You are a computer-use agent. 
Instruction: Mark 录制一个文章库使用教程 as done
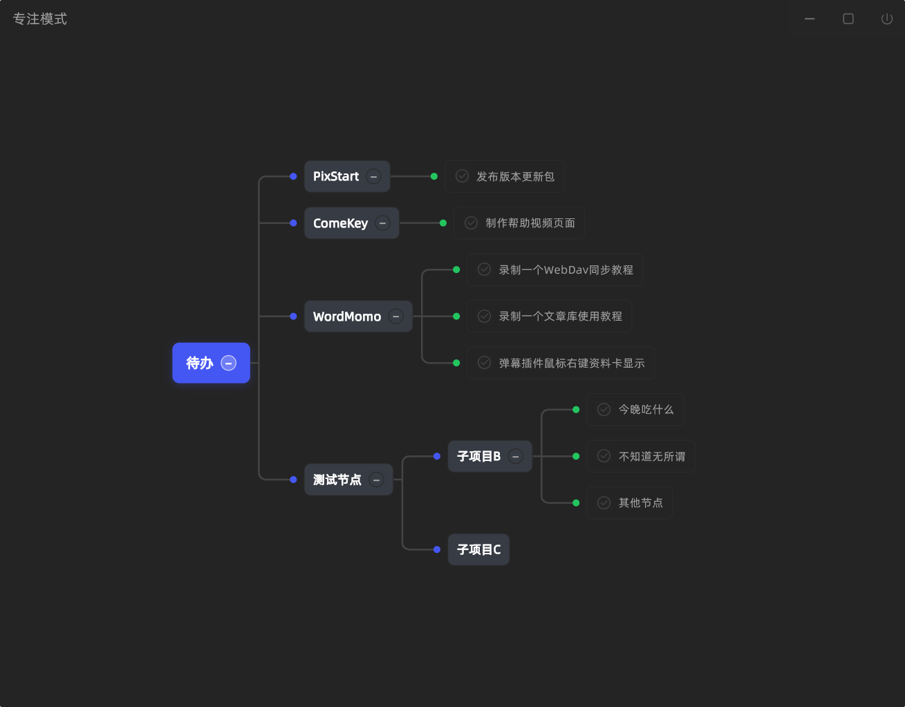pyautogui.click(x=484, y=317)
